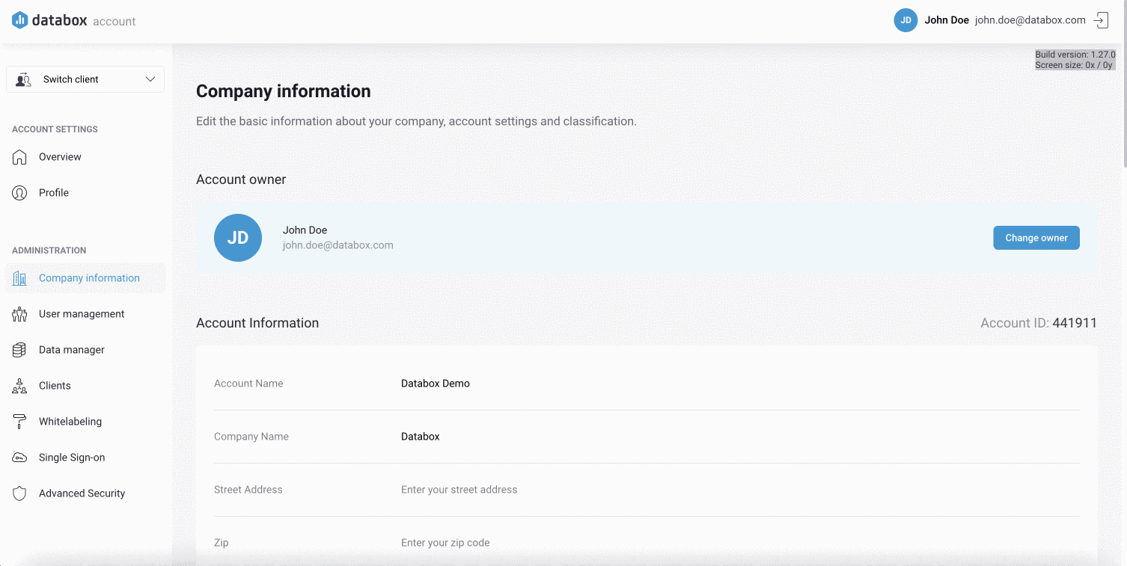Open the Company information section
The width and height of the screenshot is (1127, 566).
89,277
